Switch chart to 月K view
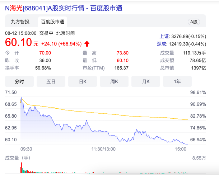The image size is (219, 175). tap(146, 81)
